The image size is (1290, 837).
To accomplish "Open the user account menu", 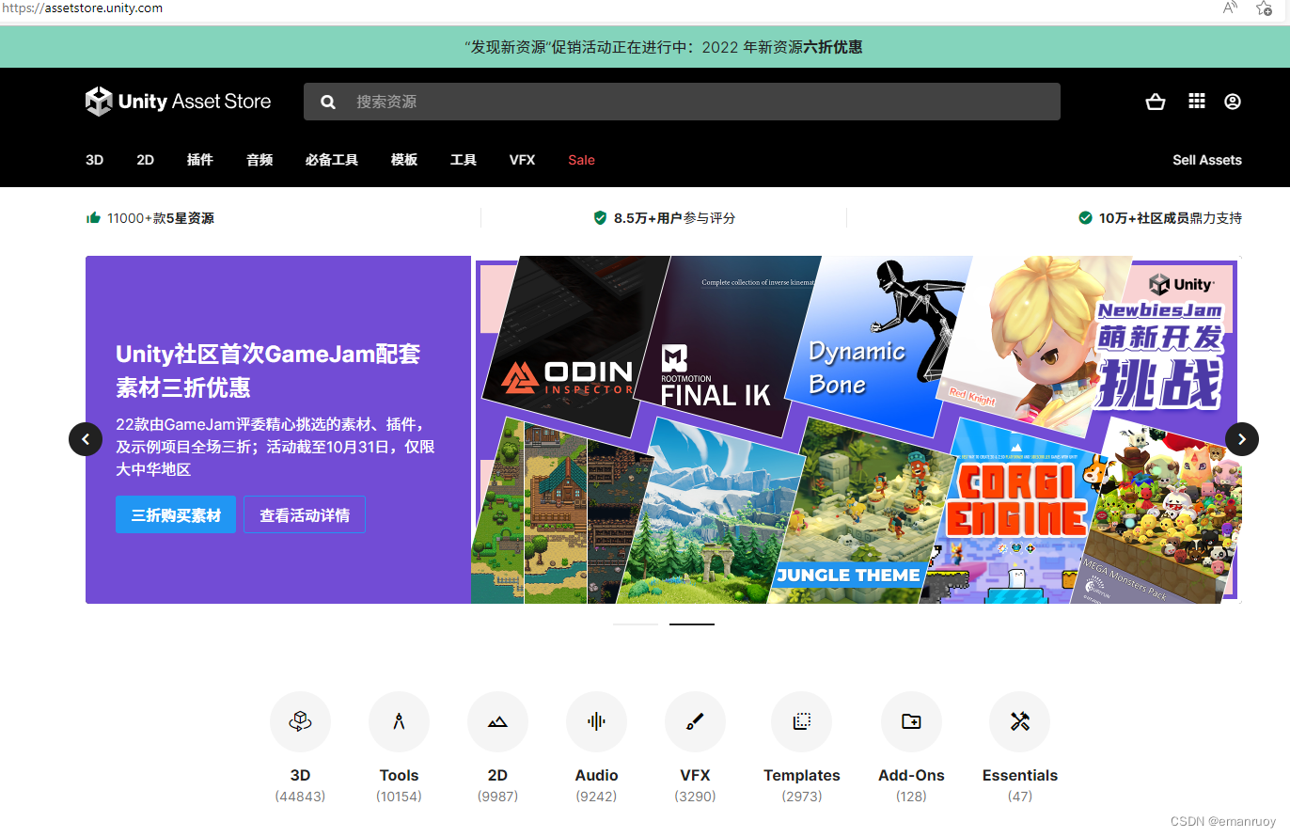I will [x=1233, y=102].
